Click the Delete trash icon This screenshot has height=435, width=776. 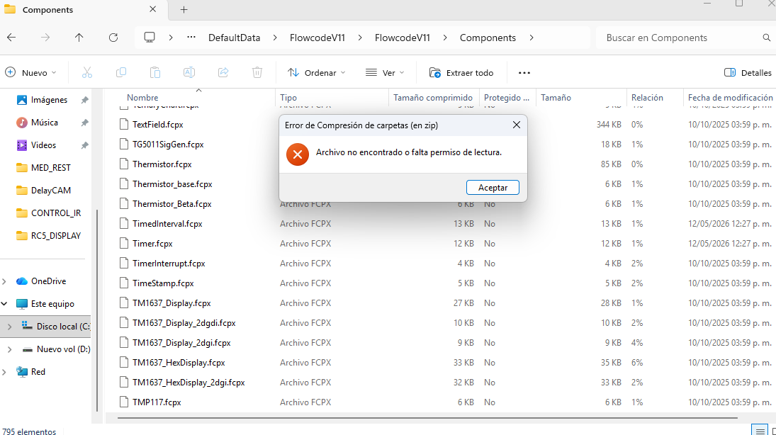point(257,73)
